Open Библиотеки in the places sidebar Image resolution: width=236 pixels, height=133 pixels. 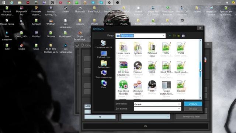(x=104, y=64)
